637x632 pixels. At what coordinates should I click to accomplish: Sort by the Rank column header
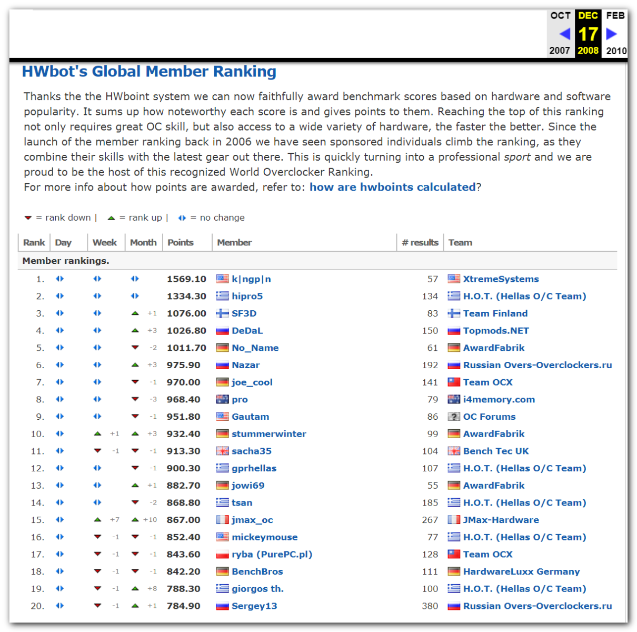(34, 243)
